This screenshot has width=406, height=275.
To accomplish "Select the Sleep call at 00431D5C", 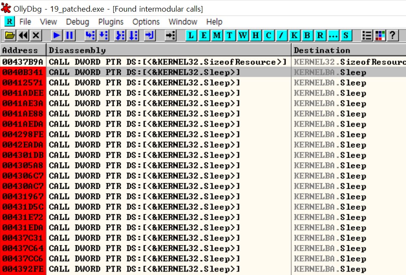I will tap(203, 207).
